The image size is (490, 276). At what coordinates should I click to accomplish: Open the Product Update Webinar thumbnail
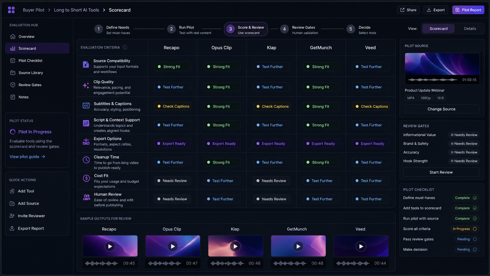[442, 69]
